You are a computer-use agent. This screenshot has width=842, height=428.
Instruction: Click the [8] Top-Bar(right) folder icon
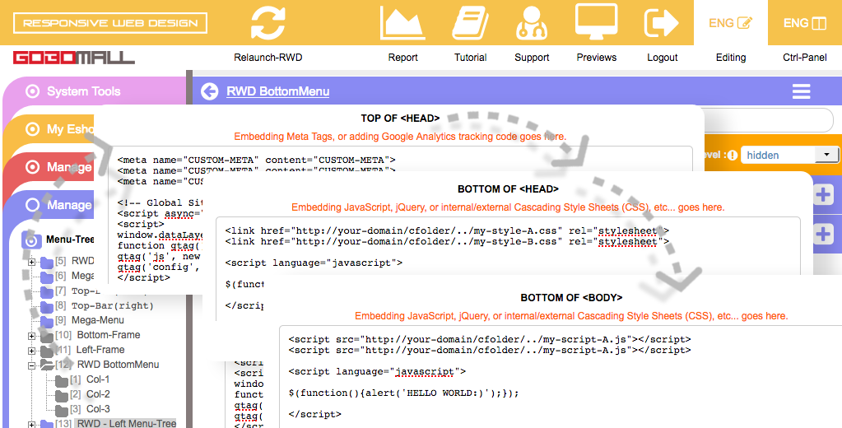47,306
